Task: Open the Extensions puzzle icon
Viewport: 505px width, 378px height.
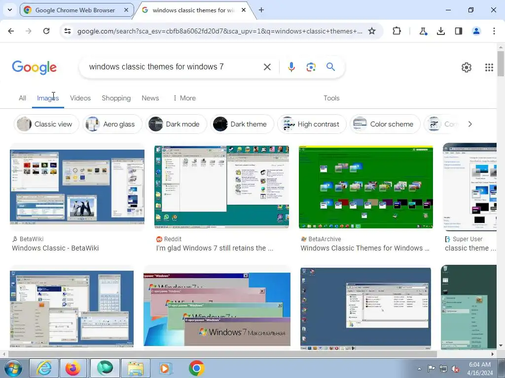Action: pos(397,31)
